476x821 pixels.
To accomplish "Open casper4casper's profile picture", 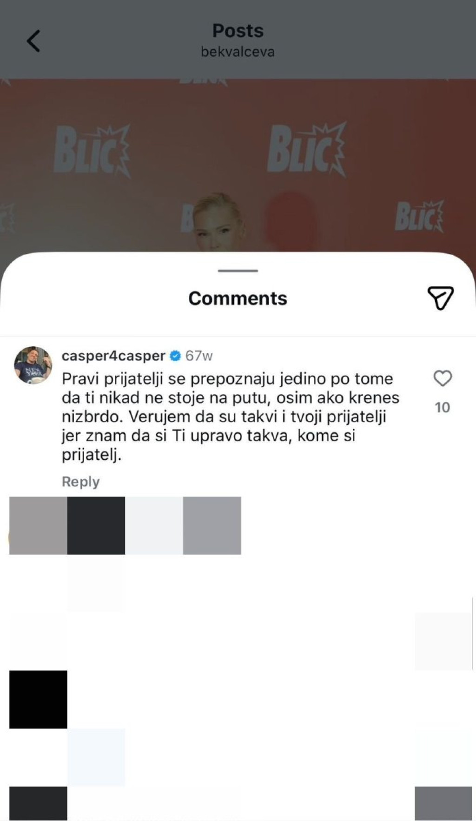I will click(33, 365).
